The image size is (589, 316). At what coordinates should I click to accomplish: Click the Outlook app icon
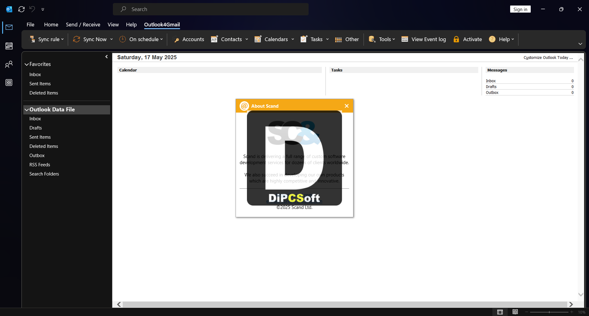tap(9, 9)
